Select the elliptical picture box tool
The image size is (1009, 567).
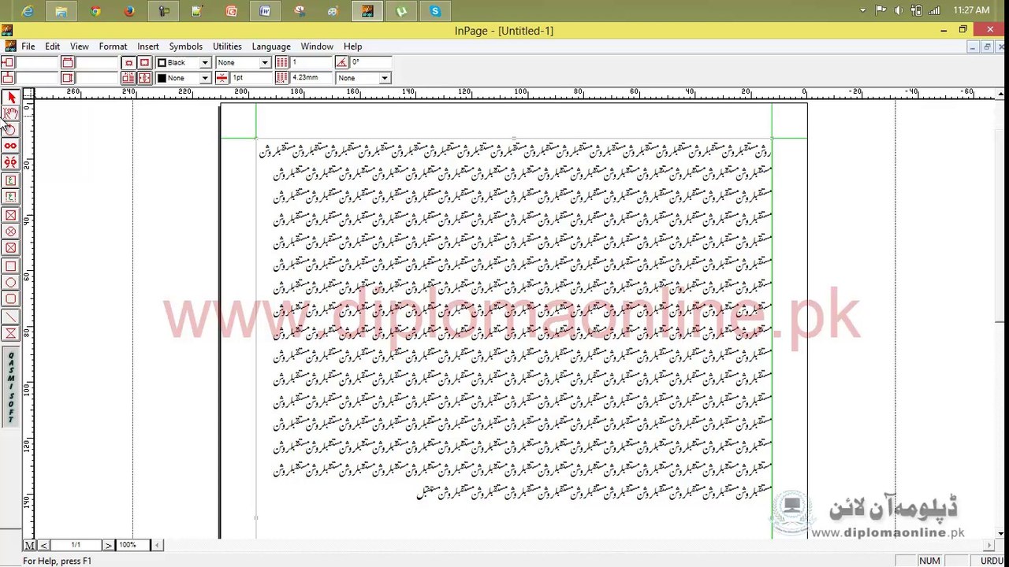pyautogui.click(x=11, y=232)
